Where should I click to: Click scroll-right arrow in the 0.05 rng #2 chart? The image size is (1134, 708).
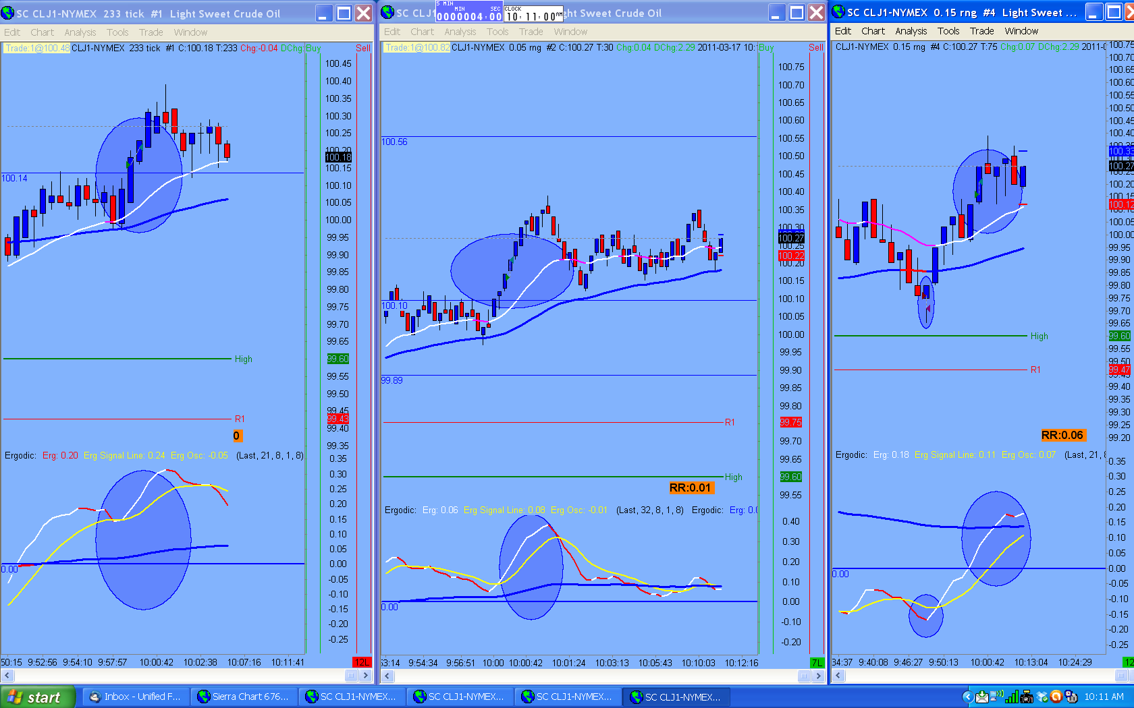tap(818, 676)
